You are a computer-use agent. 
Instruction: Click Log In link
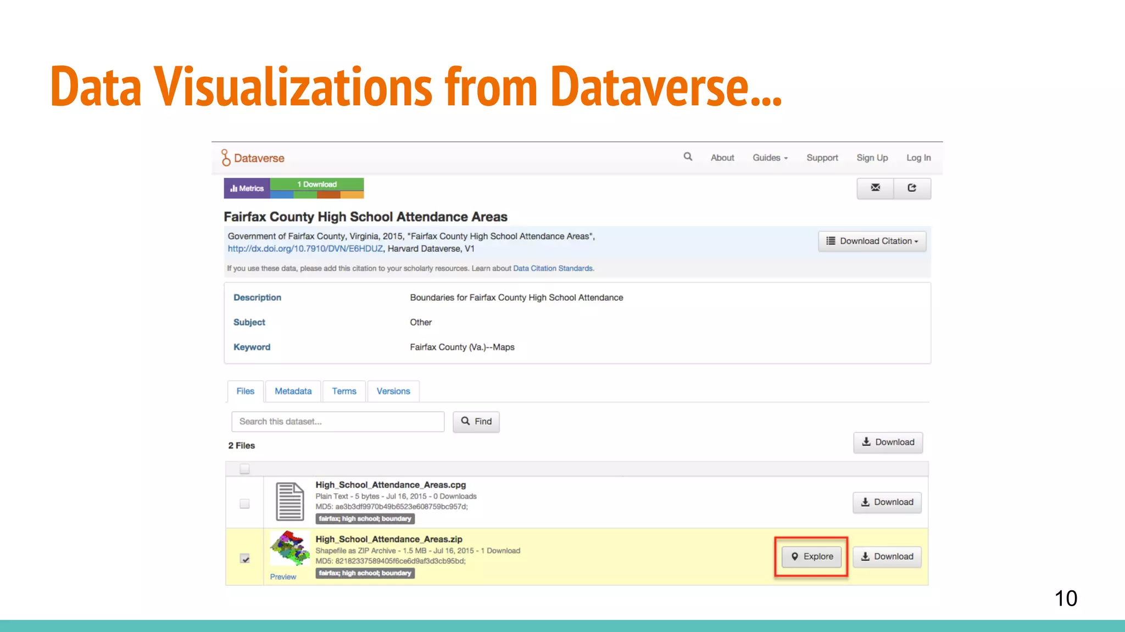pyautogui.click(x=918, y=157)
